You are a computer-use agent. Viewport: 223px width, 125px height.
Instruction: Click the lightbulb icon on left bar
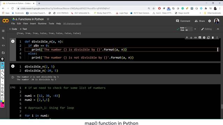[x=2, y=59]
